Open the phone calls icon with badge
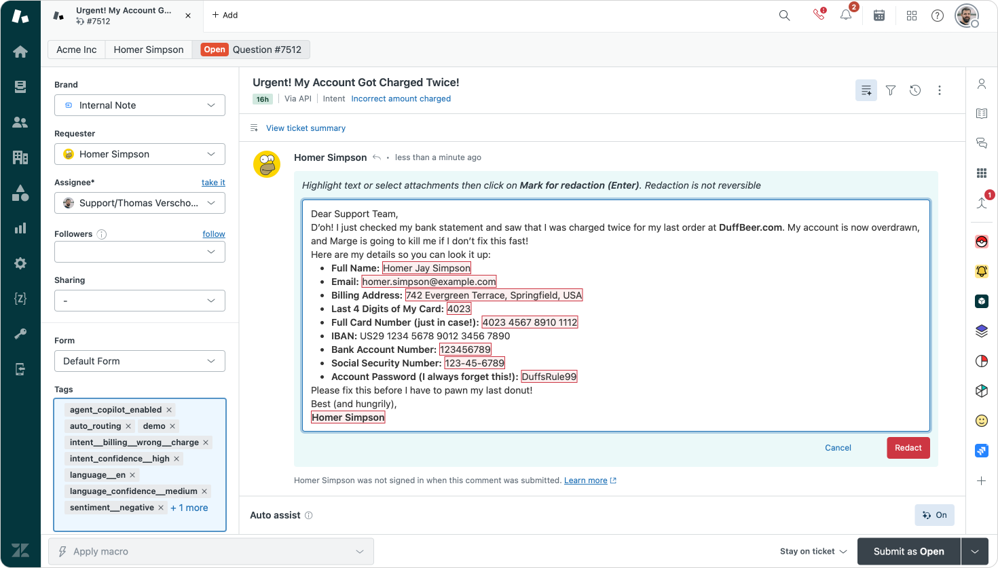 click(819, 14)
